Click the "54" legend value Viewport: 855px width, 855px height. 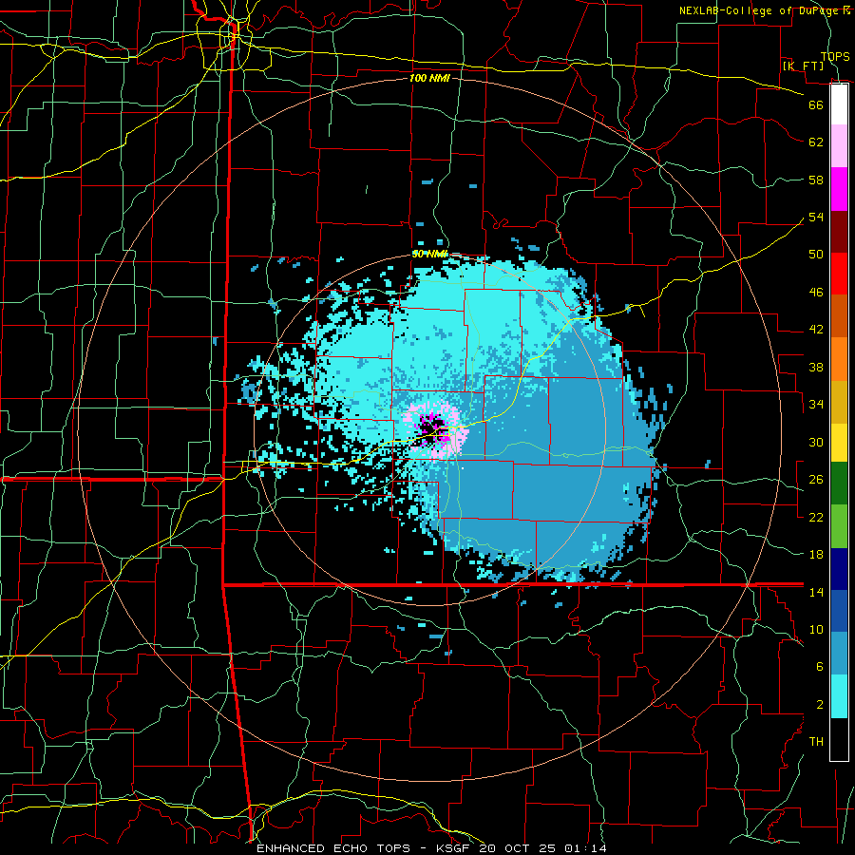(x=816, y=217)
